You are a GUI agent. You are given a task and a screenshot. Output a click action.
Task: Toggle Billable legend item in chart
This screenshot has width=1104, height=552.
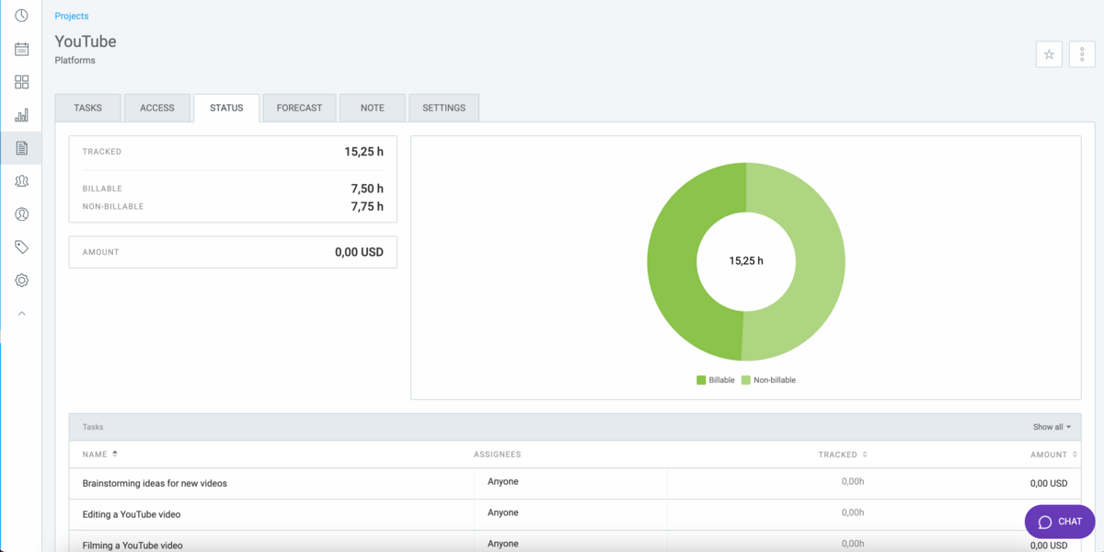(x=716, y=380)
